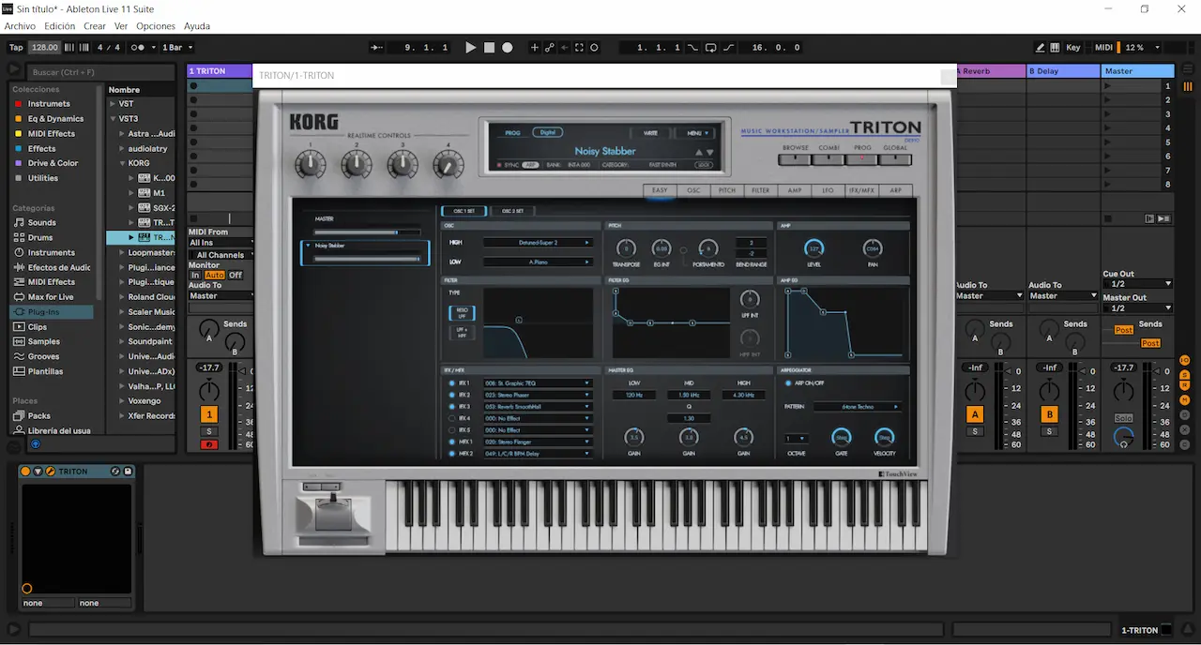This screenshot has width=1201, height=645.
Task: Click the Tap tempo button
Action: point(16,47)
